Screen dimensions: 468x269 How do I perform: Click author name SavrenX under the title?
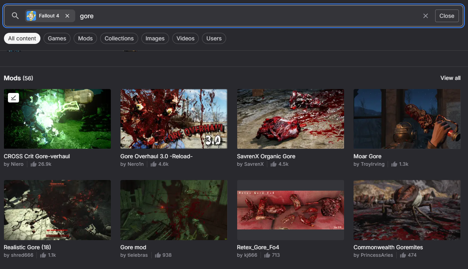pyautogui.click(x=254, y=164)
